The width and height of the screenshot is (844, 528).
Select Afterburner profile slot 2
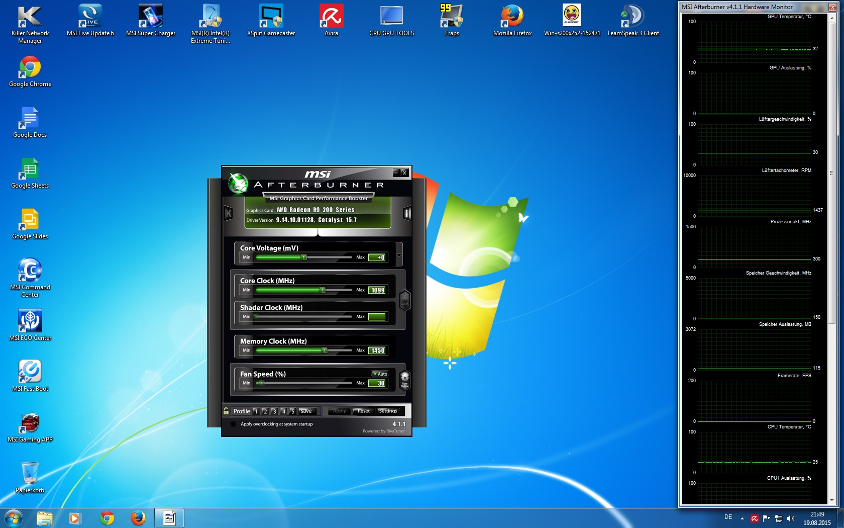265,411
